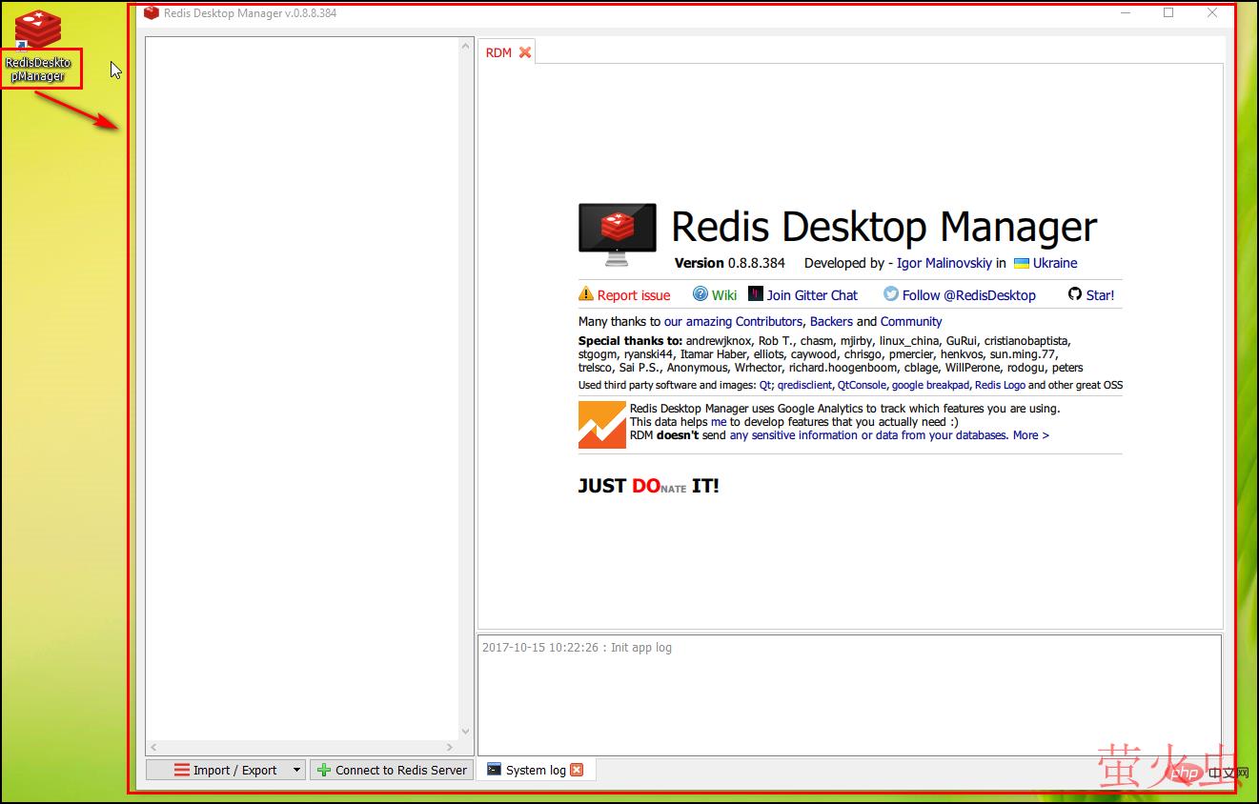This screenshot has height=804, width=1259.
Task: Open the qredisclient link
Action: [804, 386]
